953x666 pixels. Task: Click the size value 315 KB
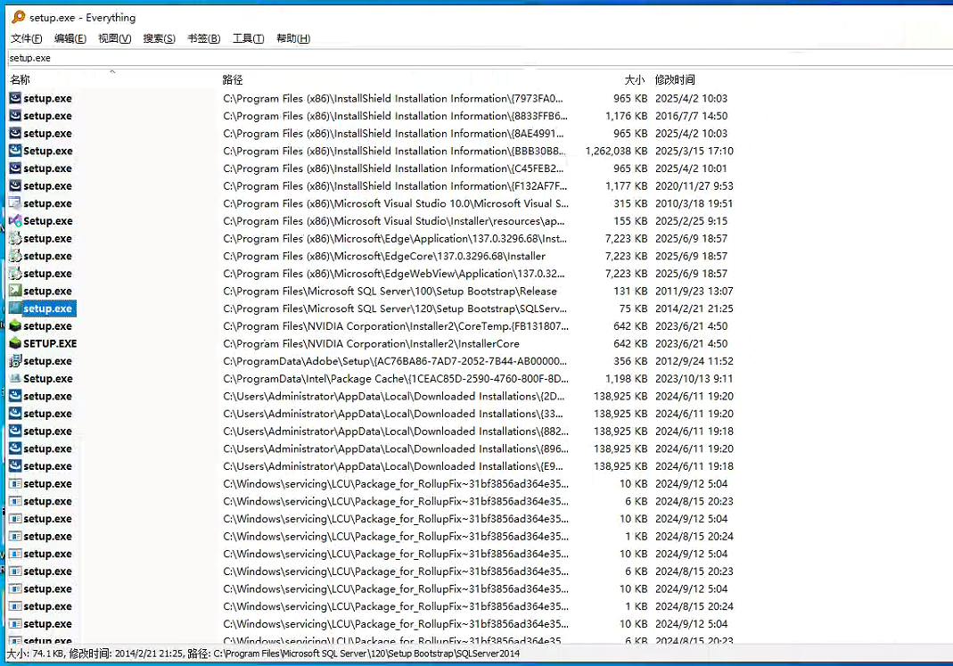[630, 203]
